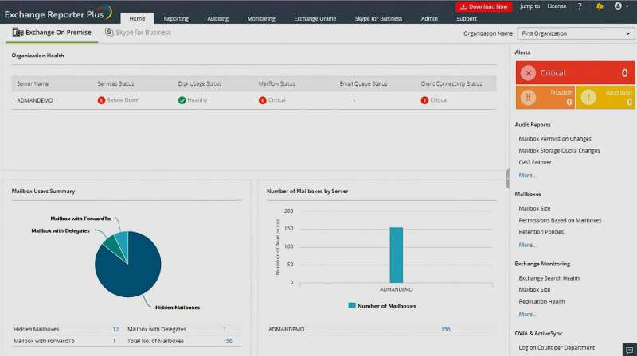Switch to the Reporting tab
Viewport: 637px width, 356px height.
(x=176, y=18)
